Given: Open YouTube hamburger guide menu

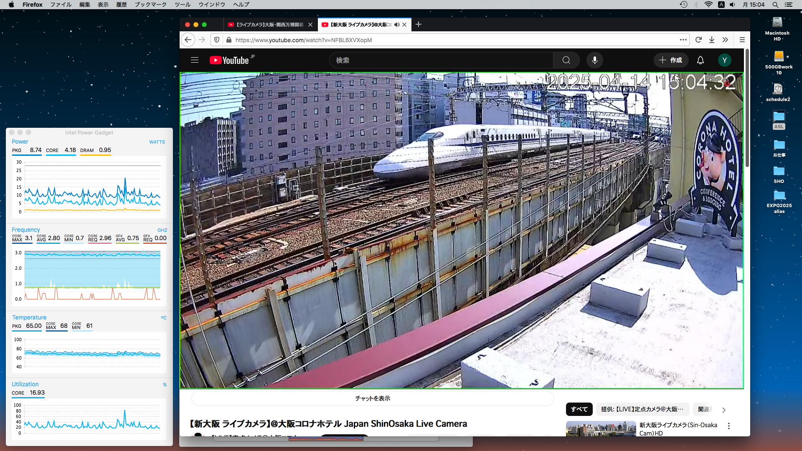Looking at the screenshot, I should click(195, 60).
